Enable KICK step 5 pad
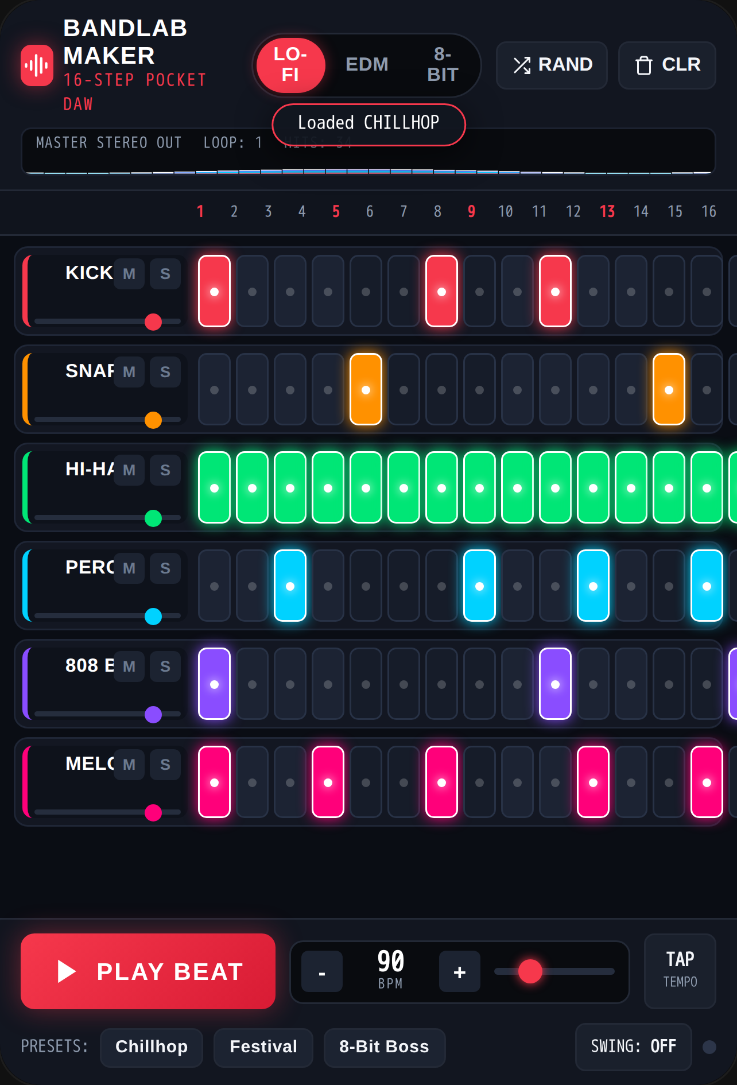Viewport: 737px width, 1085px height. point(366,291)
